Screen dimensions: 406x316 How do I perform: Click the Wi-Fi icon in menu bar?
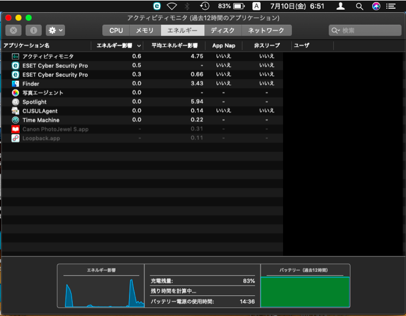[172, 6]
